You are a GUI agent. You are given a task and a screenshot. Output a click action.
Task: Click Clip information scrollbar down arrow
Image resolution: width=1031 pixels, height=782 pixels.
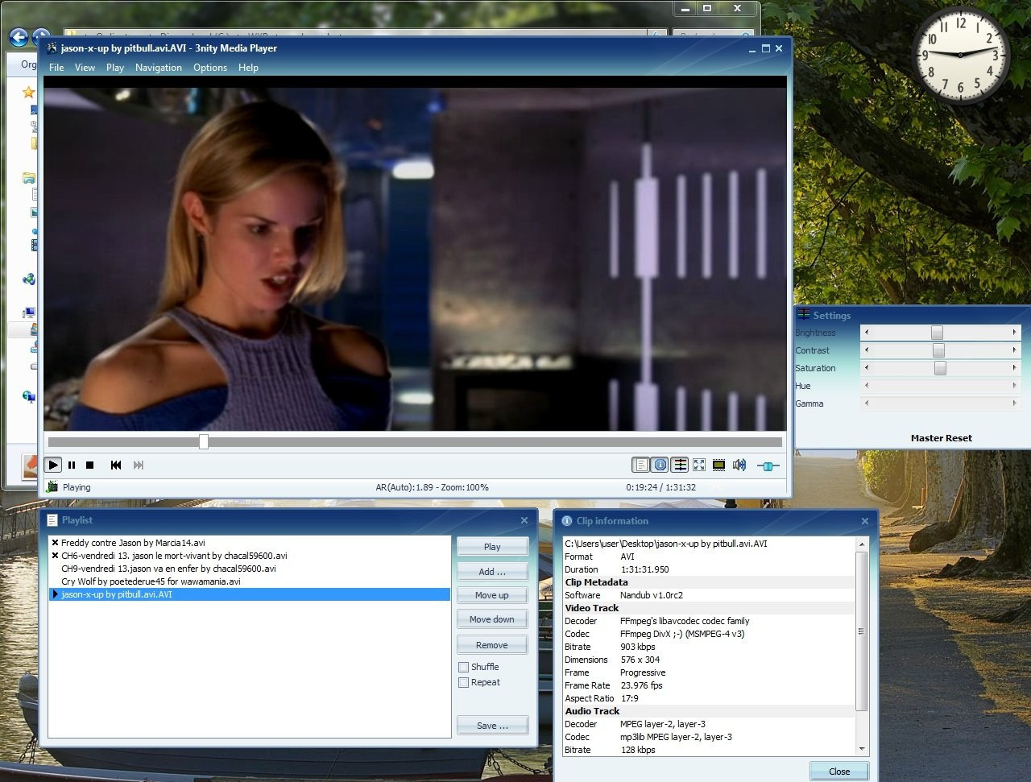tap(861, 749)
